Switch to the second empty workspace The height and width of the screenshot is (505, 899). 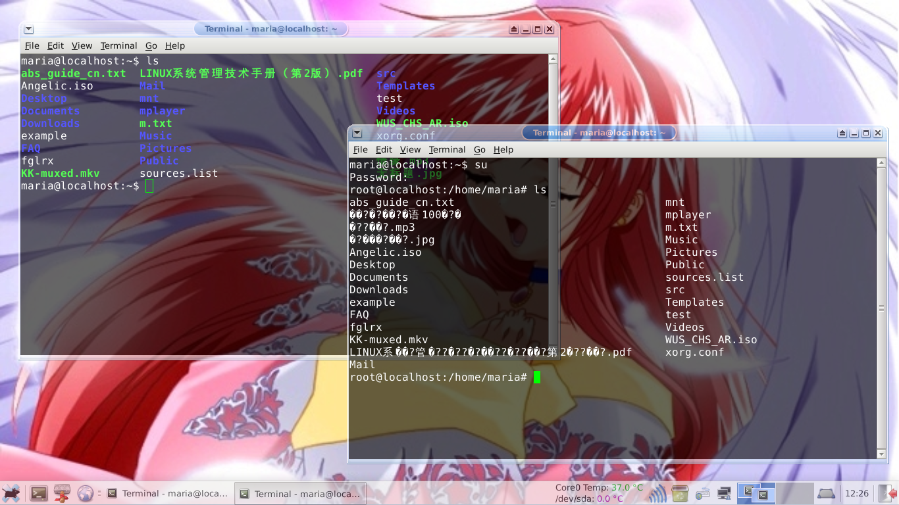tap(794, 493)
